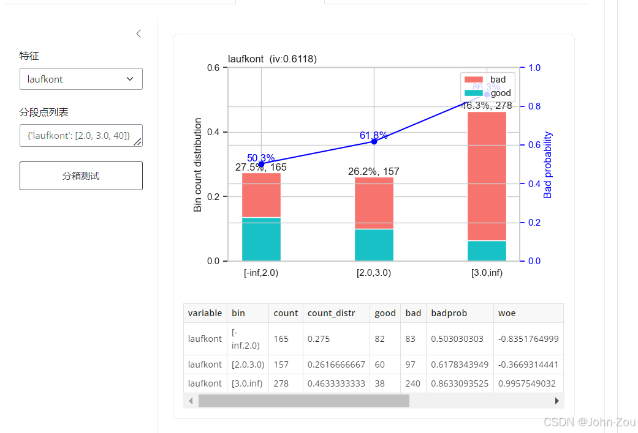Click the red segment of the [3.0,inf) bar

[x=487, y=176]
